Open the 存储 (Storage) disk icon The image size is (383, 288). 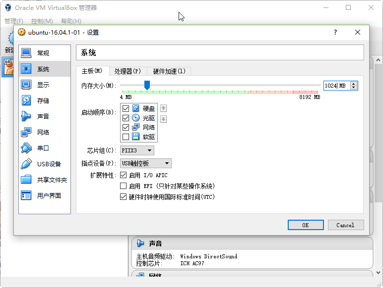pyautogui.click(x=26, y=100)
